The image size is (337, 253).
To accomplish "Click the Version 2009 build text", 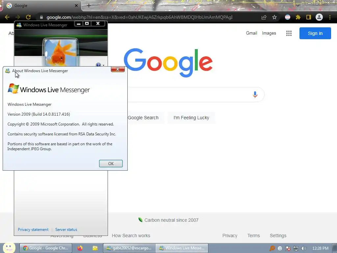I will [39, 114].
